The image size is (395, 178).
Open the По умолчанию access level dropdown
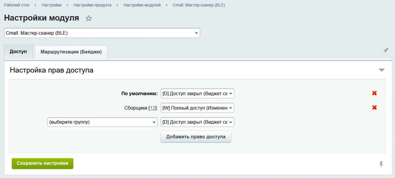point(197,93)
